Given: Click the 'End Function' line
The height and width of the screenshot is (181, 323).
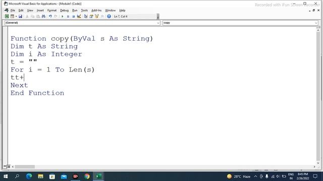Looking at the screenshot, I should pyautogui.click(x=37, y=93).
